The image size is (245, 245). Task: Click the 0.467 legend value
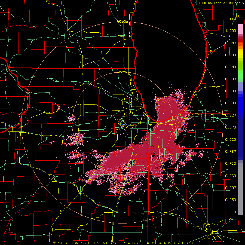click(x=231, y=152)
